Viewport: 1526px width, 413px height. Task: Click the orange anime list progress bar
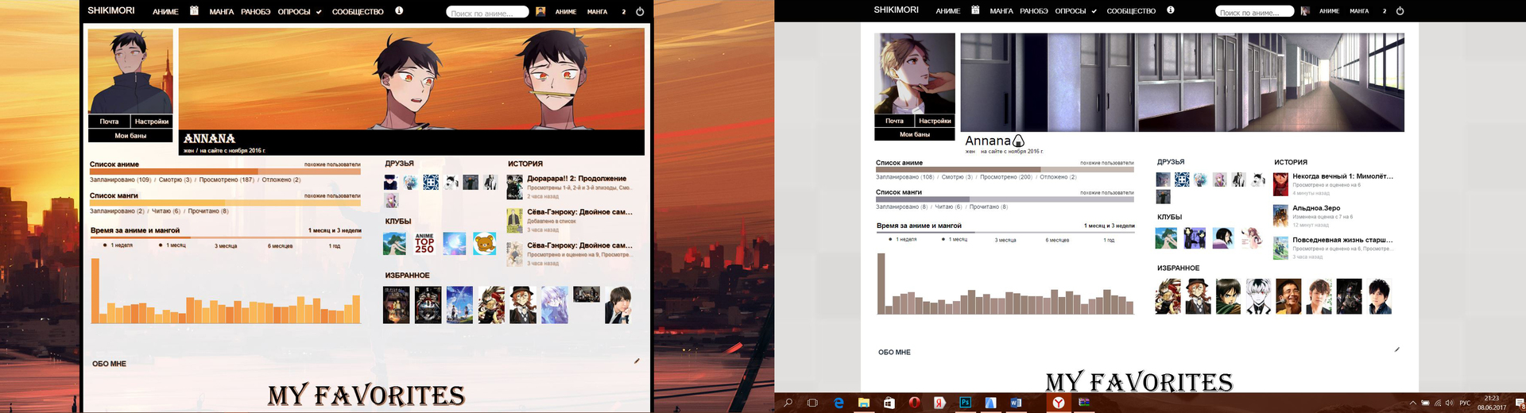click(x=225, y=172)
